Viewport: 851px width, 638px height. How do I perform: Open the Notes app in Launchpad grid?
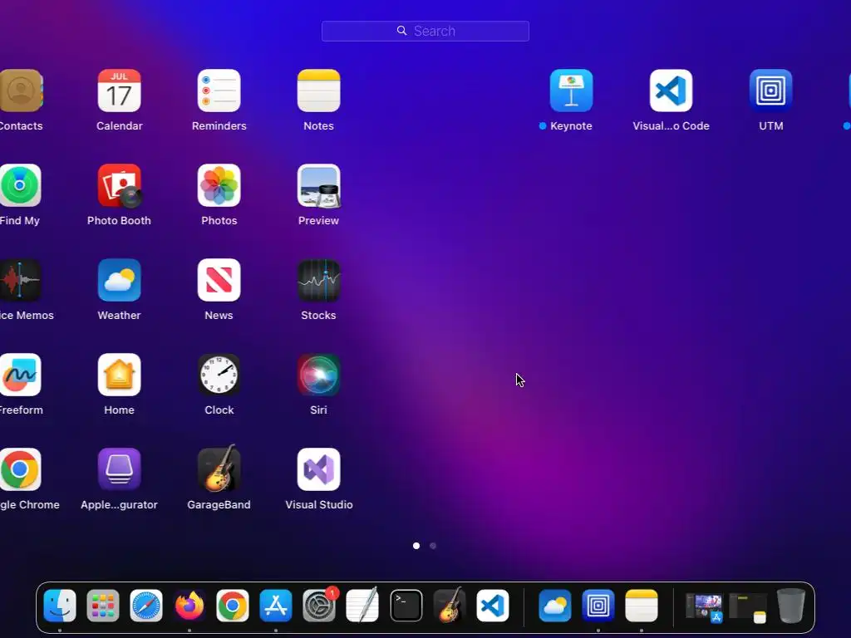(318, 91)
